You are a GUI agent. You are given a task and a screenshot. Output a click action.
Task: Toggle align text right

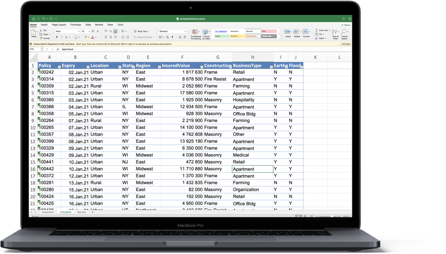click(115, 37)
